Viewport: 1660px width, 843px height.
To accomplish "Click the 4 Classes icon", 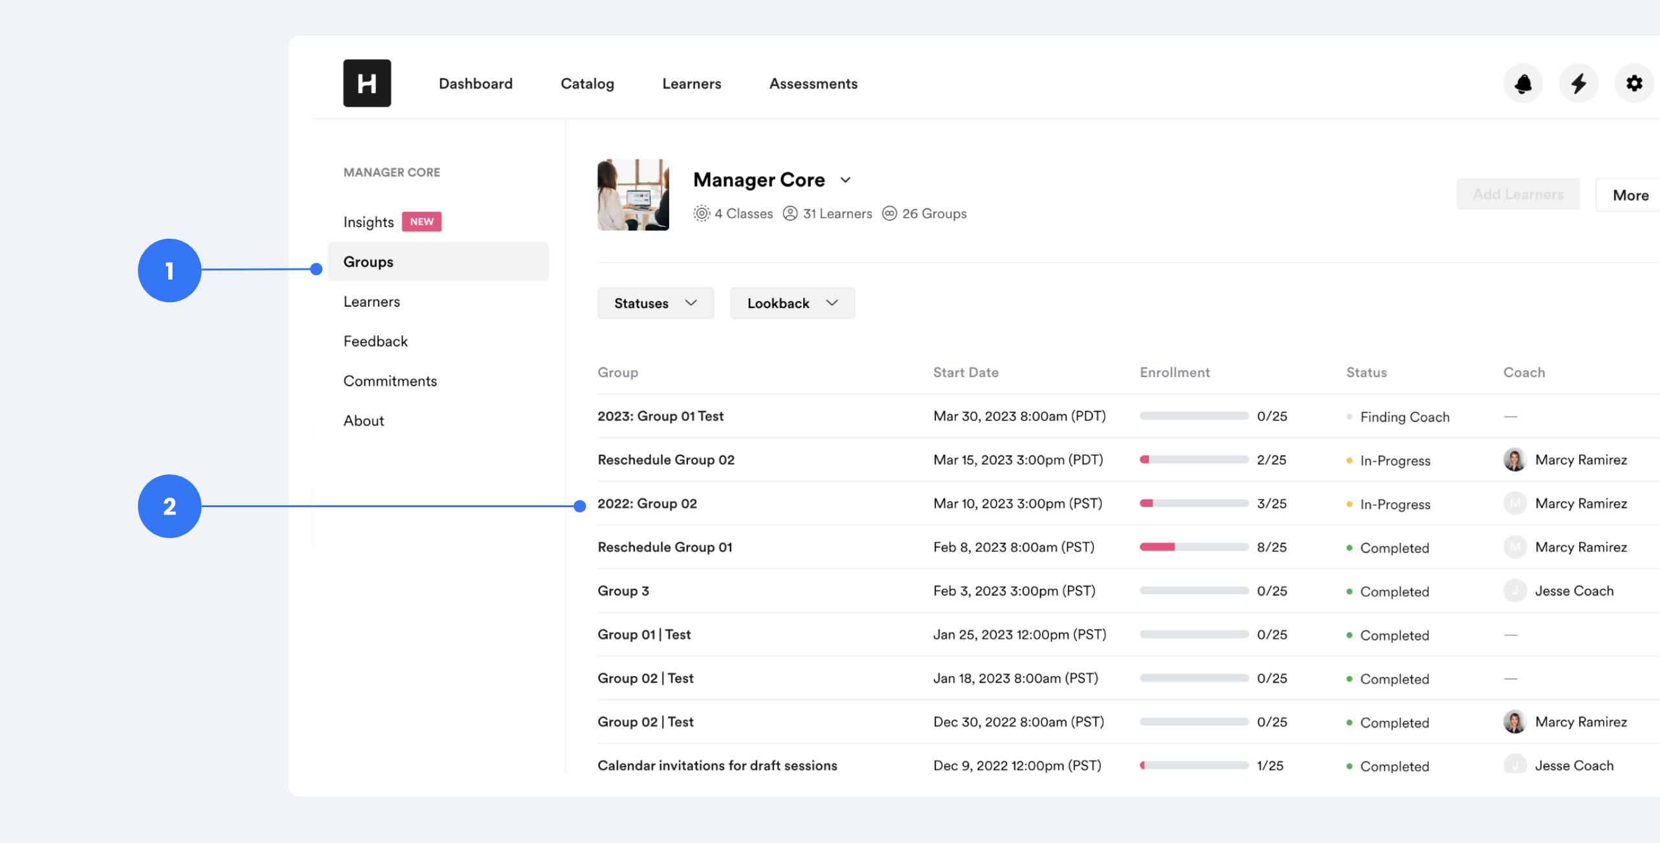I will 702,213.
